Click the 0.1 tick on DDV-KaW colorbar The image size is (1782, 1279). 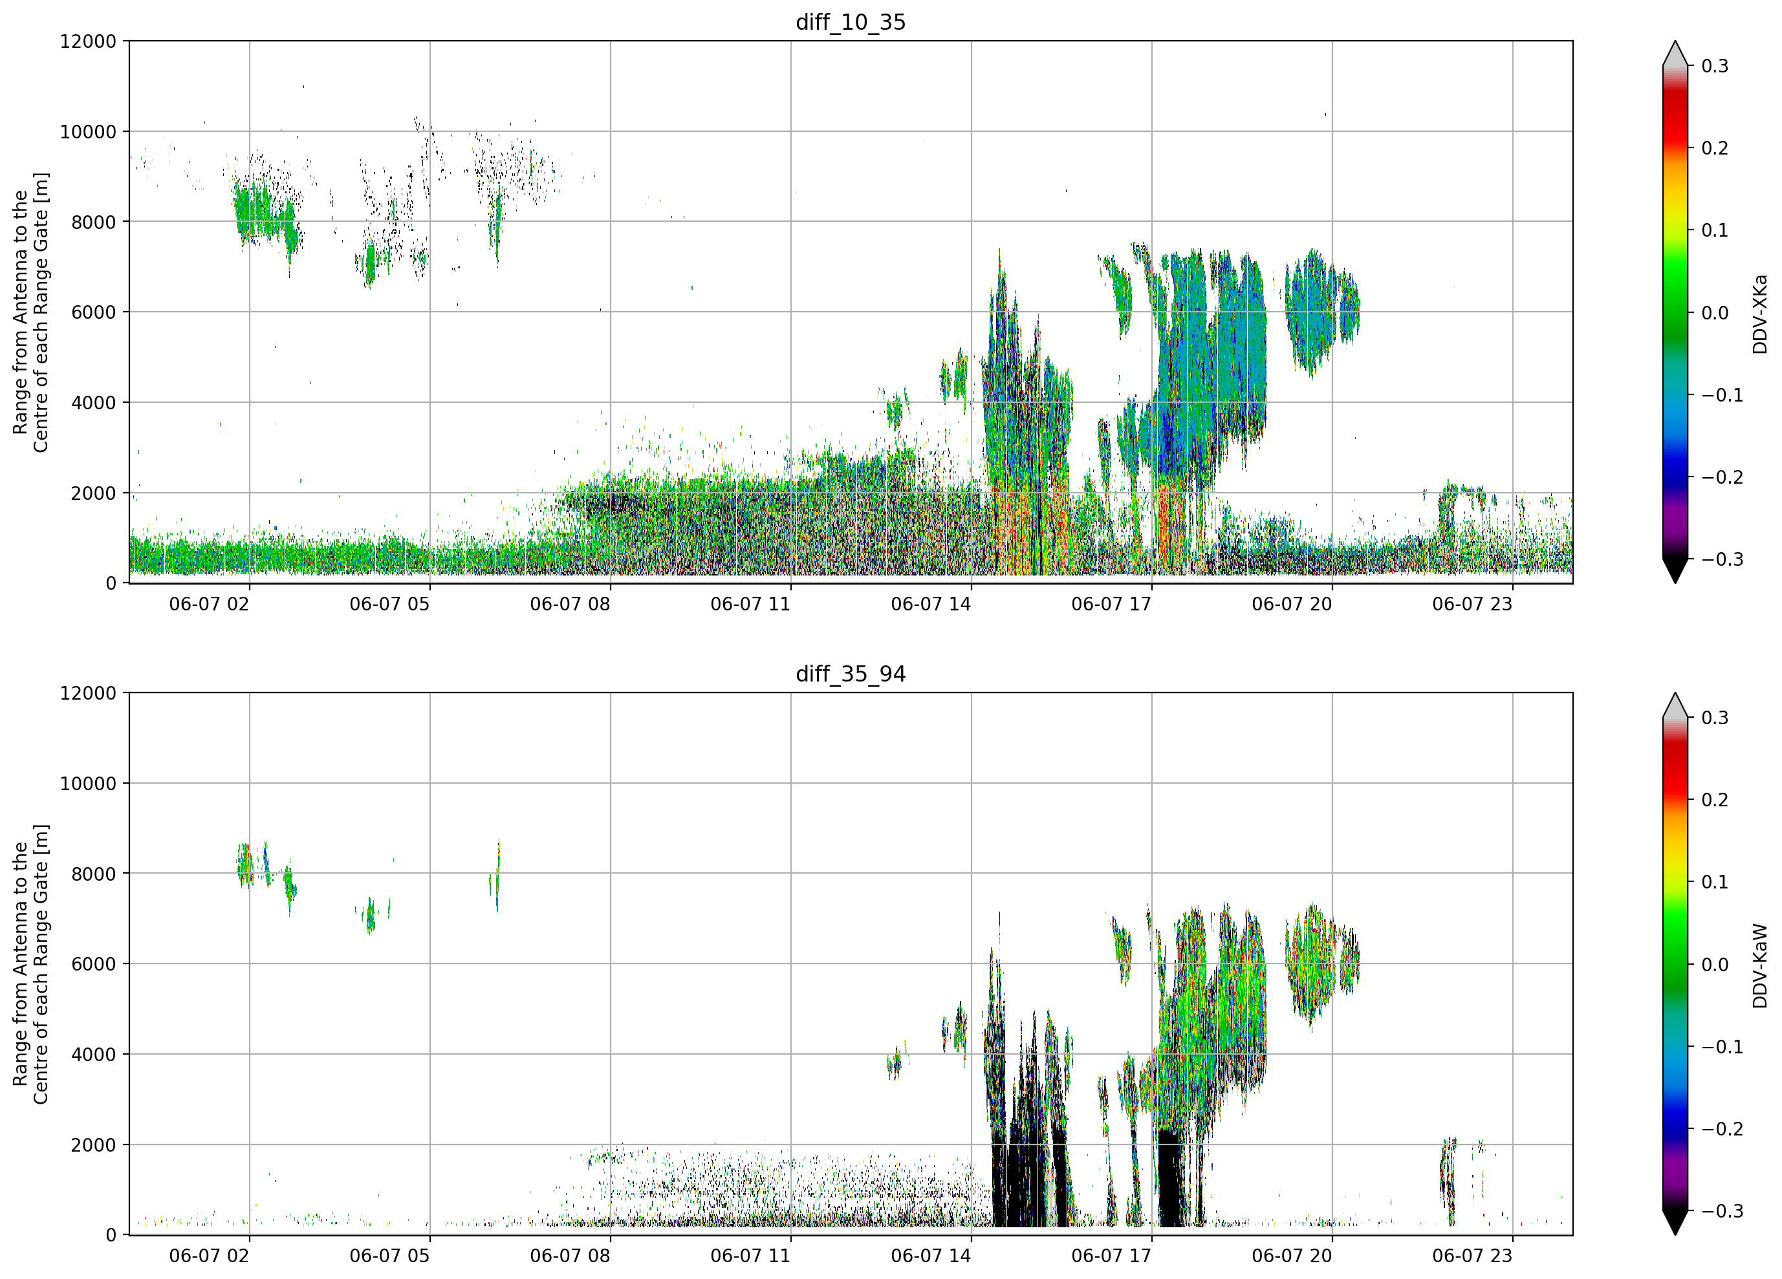tap(1715, 882)
